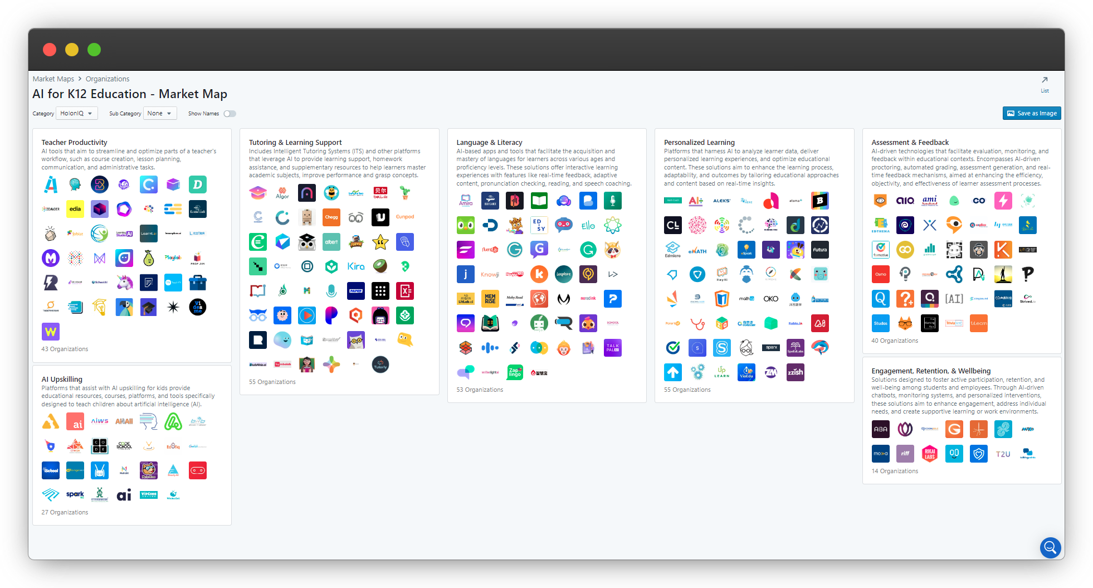Select the spark logo in AI Upskilling

coord(75,495)
